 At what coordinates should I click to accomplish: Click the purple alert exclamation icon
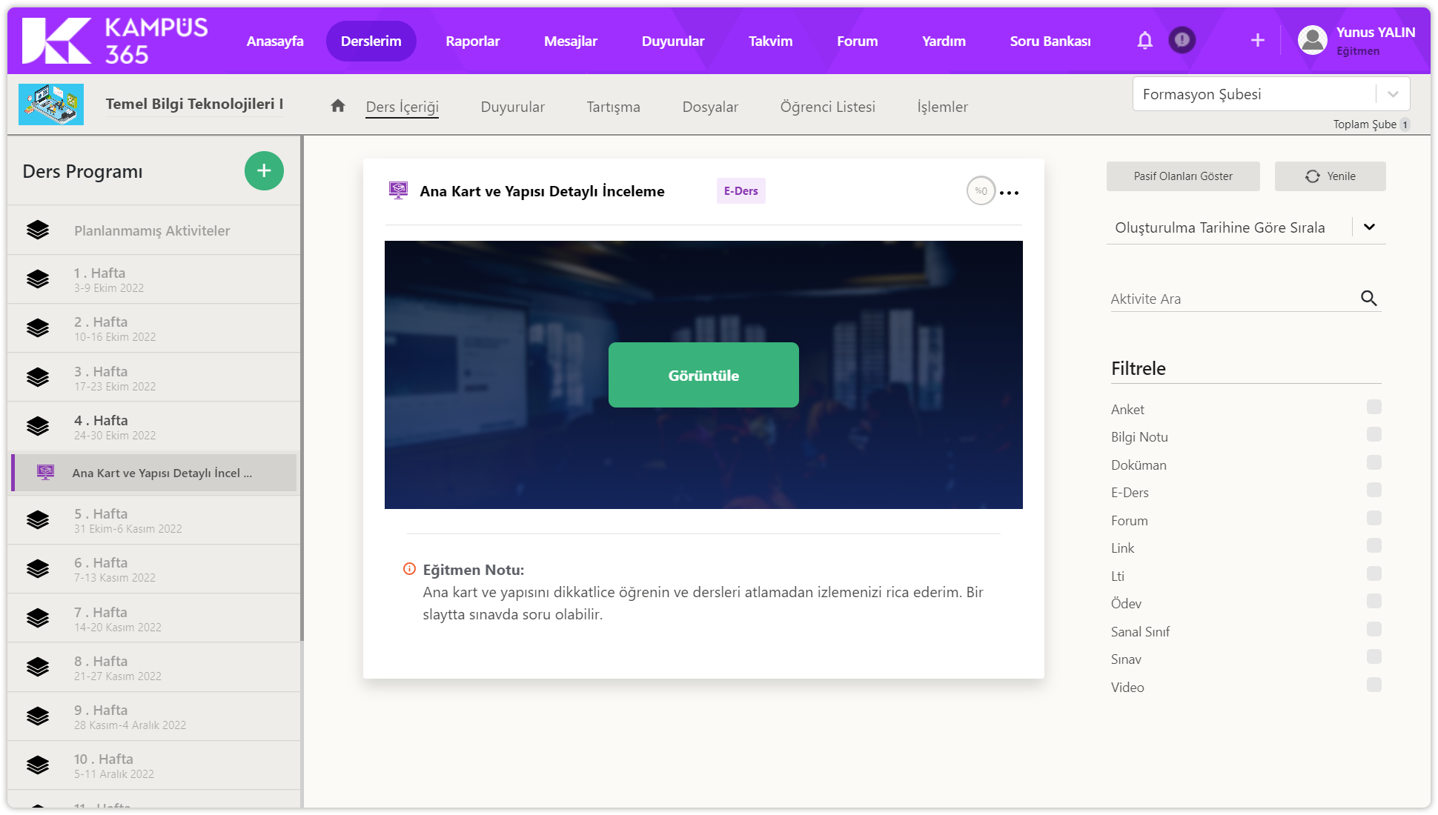pos(1182,40)
